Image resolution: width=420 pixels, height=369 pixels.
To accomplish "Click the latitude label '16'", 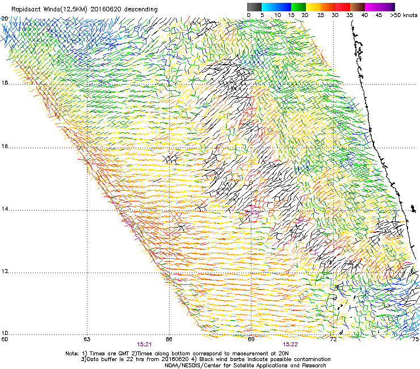I will [5, 146].
